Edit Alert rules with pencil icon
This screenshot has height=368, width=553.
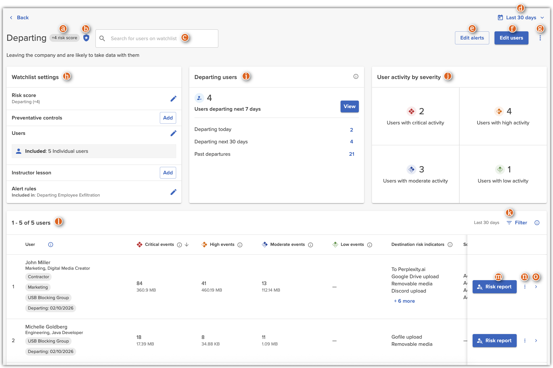tap(174, 192)
